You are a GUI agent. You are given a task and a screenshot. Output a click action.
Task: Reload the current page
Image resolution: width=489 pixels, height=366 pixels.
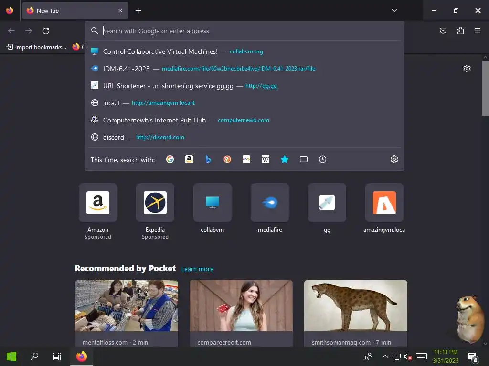[46, 31]
